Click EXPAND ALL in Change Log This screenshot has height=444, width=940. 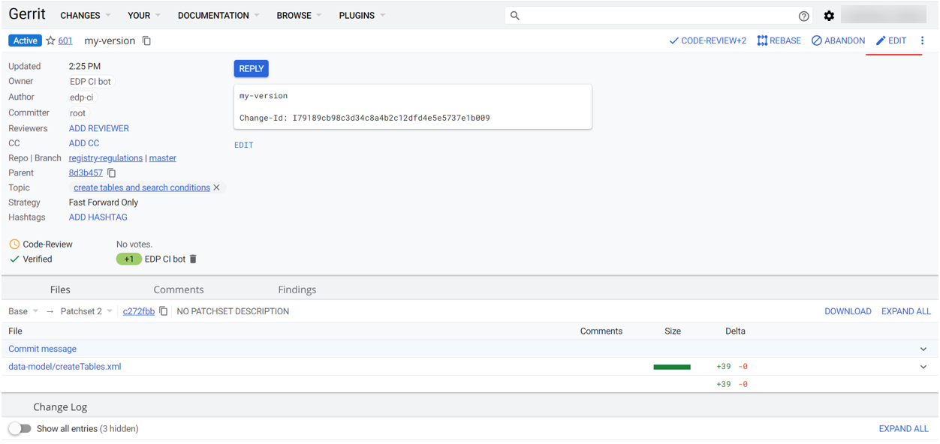(904, 429)
